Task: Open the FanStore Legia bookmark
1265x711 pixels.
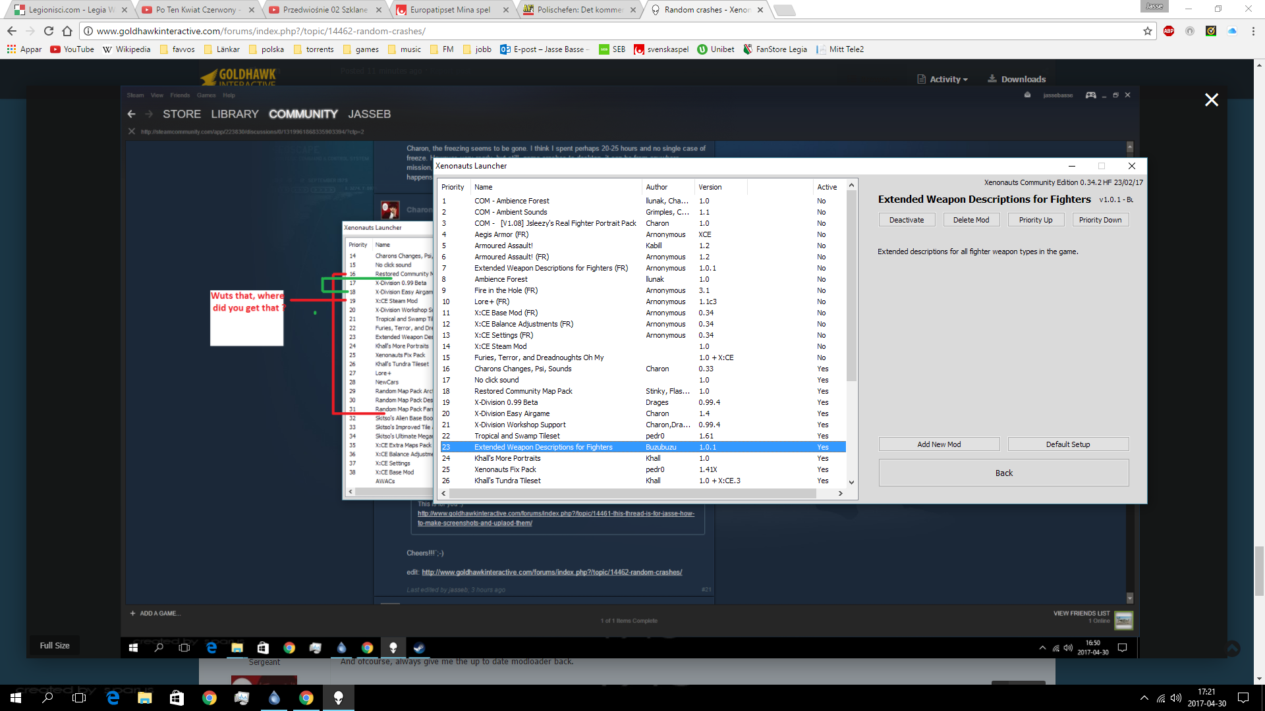Action: click(775, 49)
